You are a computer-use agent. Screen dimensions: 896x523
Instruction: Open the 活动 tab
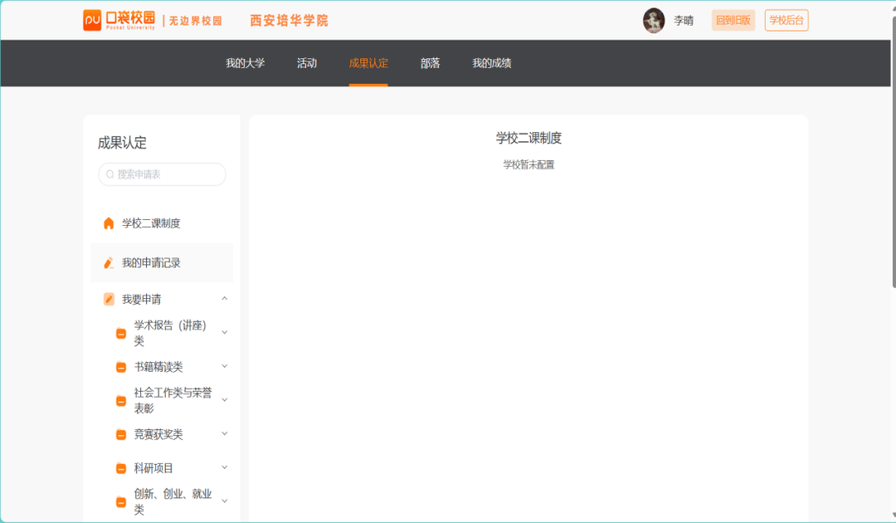307,63
